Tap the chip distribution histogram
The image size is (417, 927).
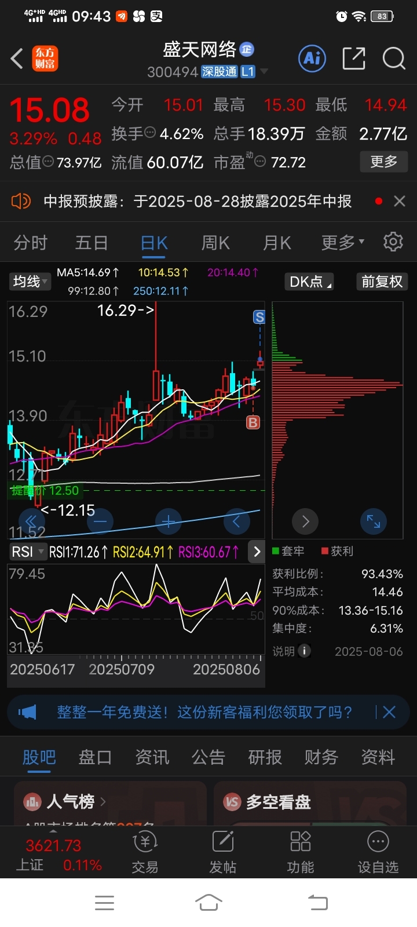[x=338, y=420]
